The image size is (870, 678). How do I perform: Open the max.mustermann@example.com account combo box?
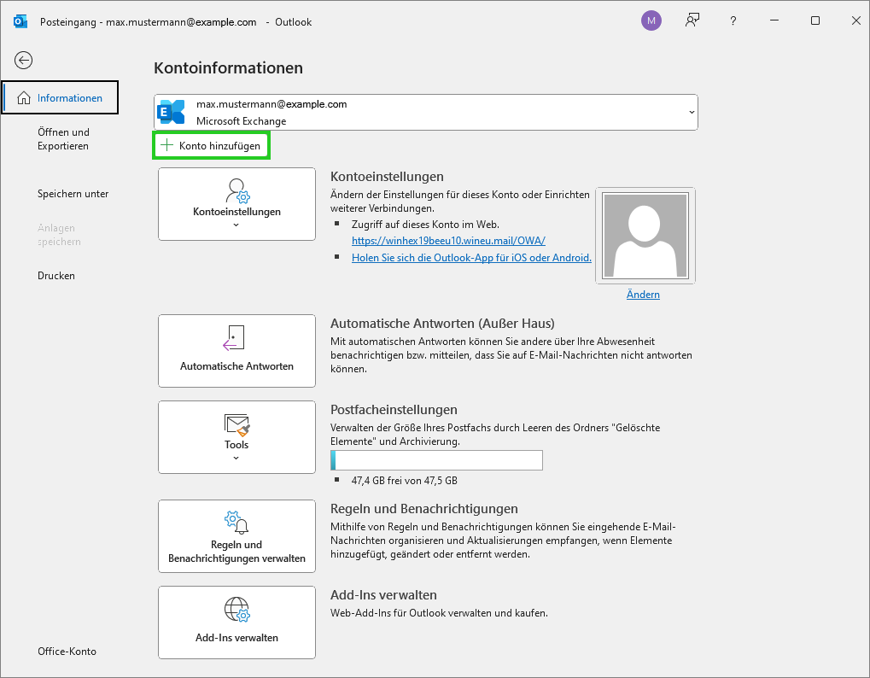(425, 112)
